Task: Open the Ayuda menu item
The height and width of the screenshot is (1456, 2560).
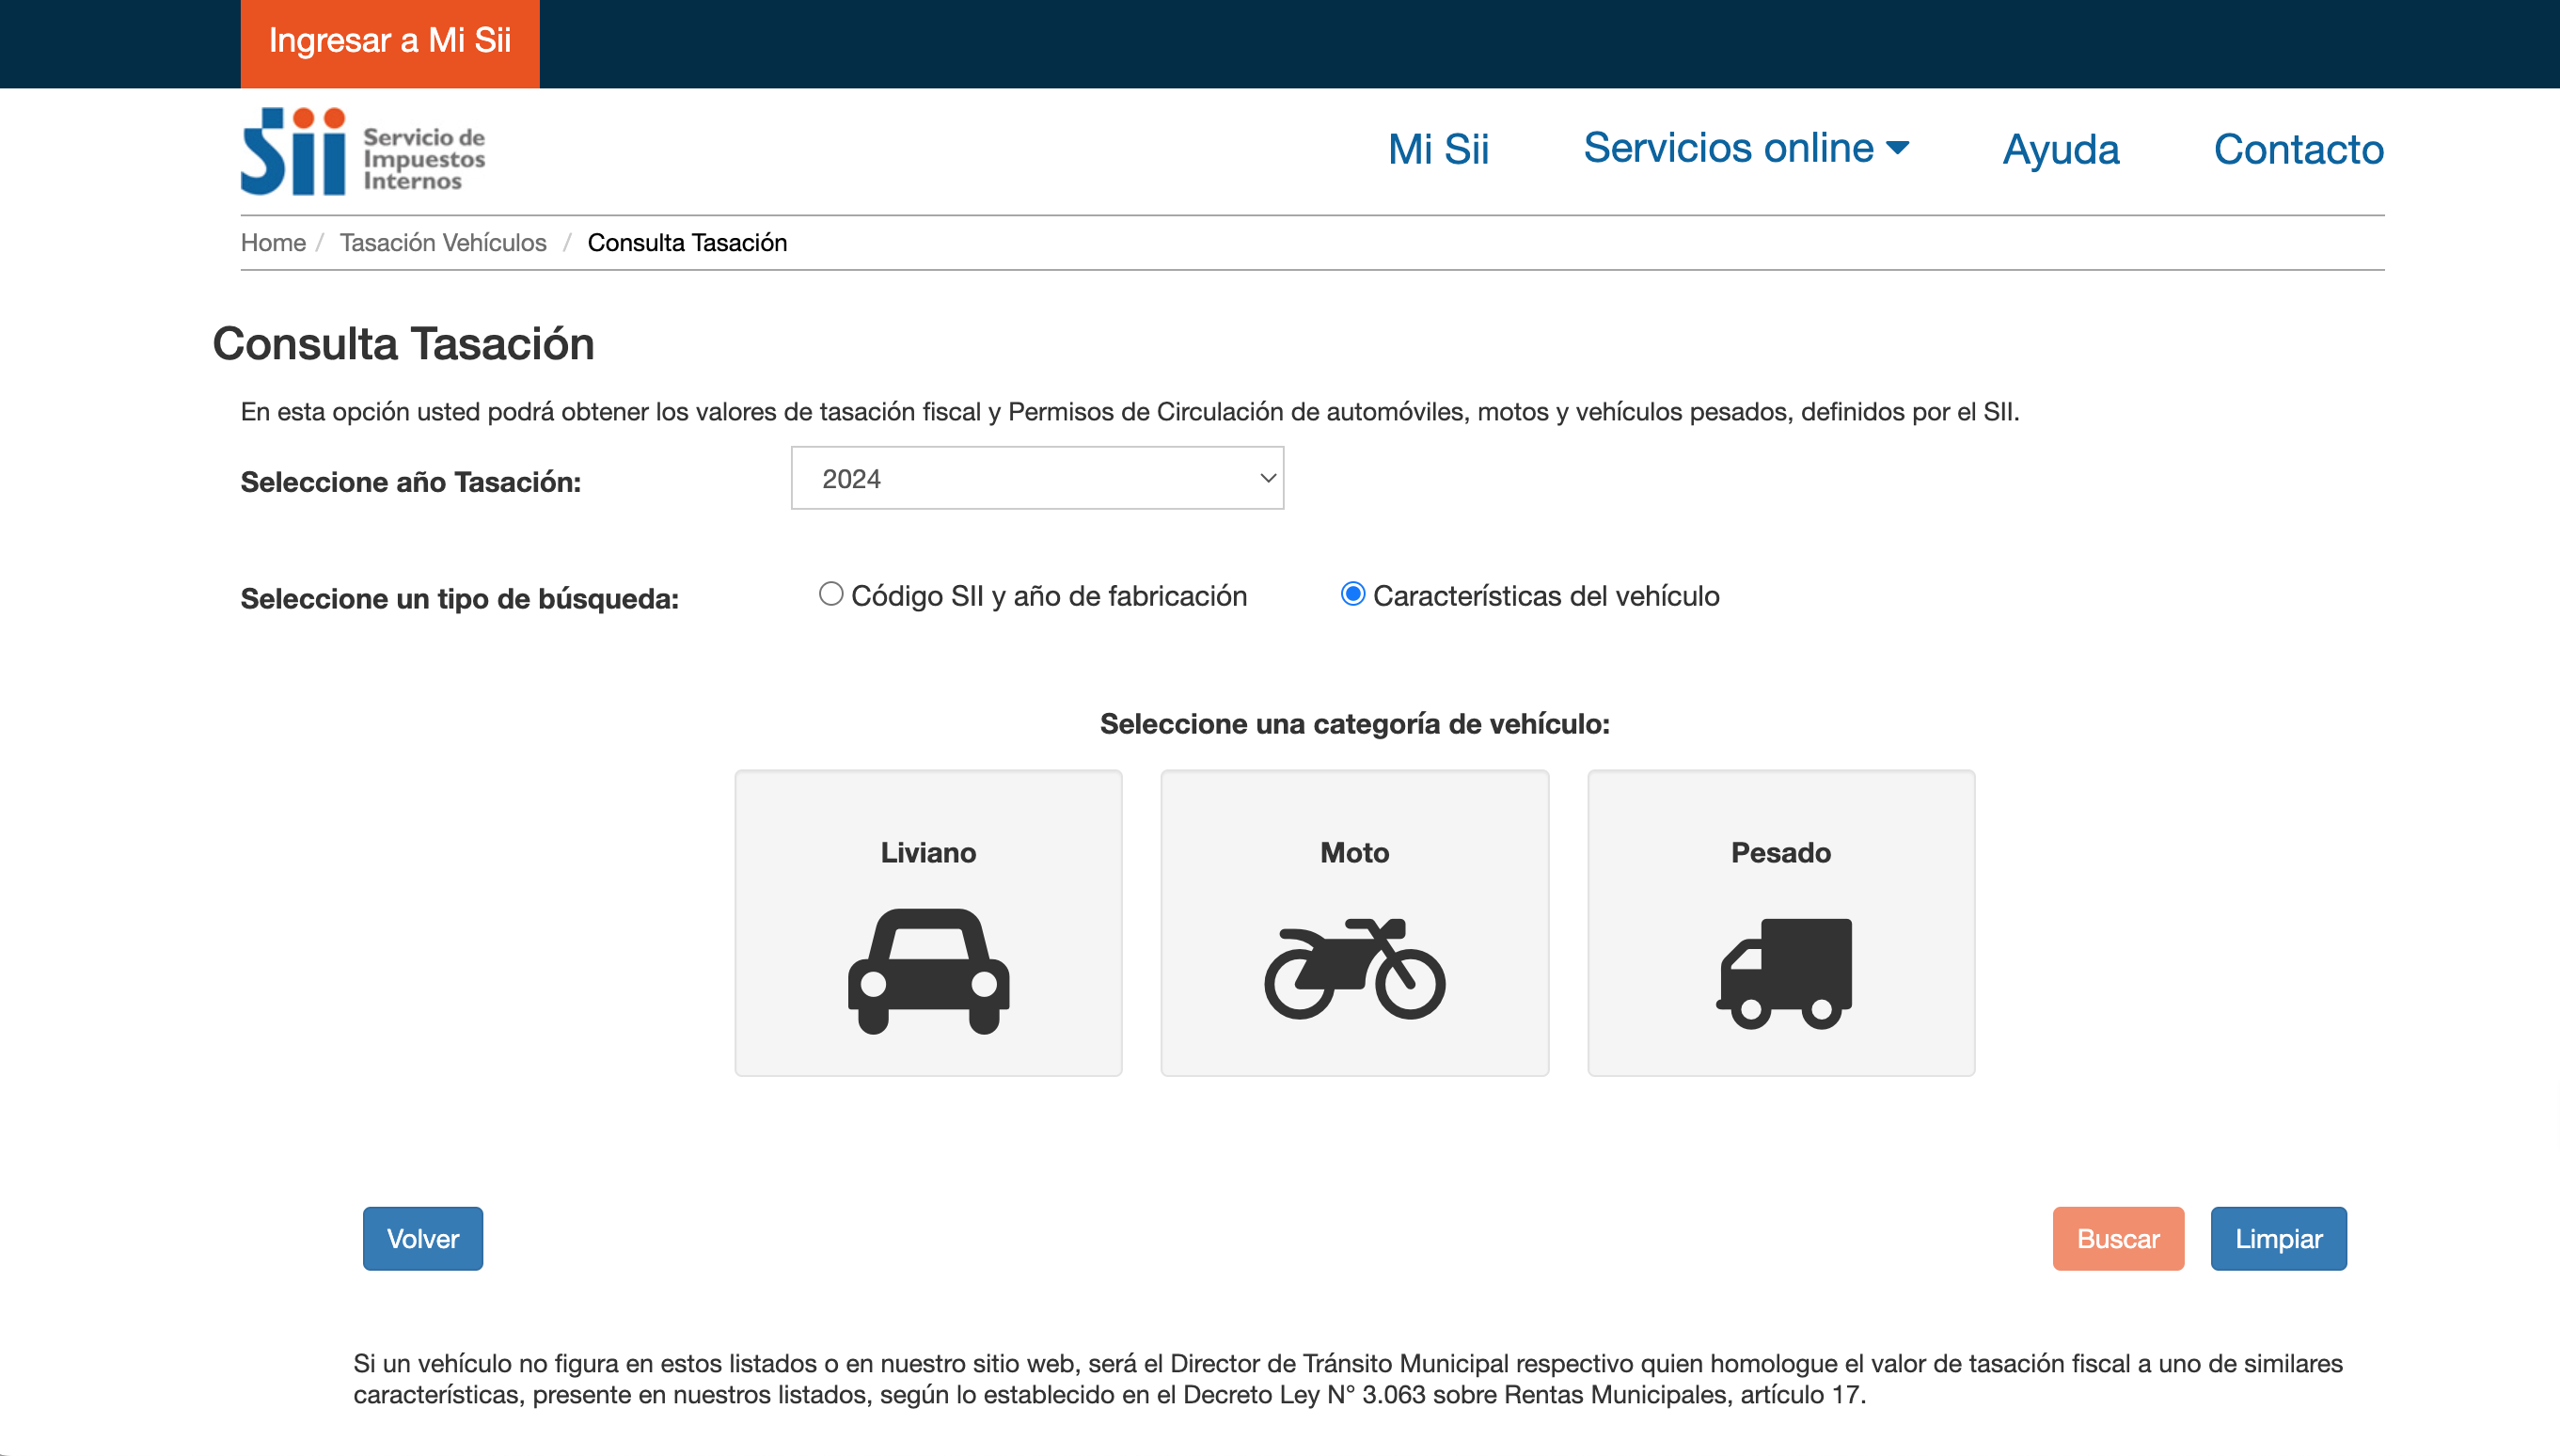Action: coord(2061,150)
